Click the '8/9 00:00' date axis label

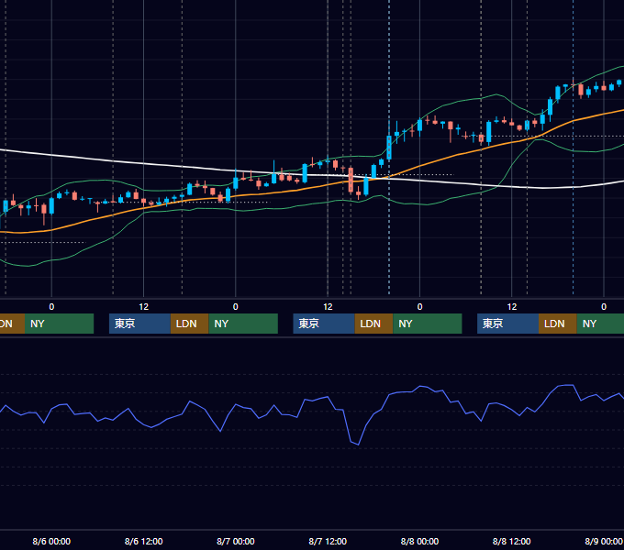pos(604,541)
